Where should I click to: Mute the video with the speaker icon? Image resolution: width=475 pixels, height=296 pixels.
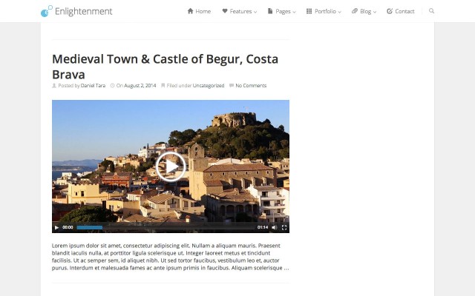tap(274, 227)
